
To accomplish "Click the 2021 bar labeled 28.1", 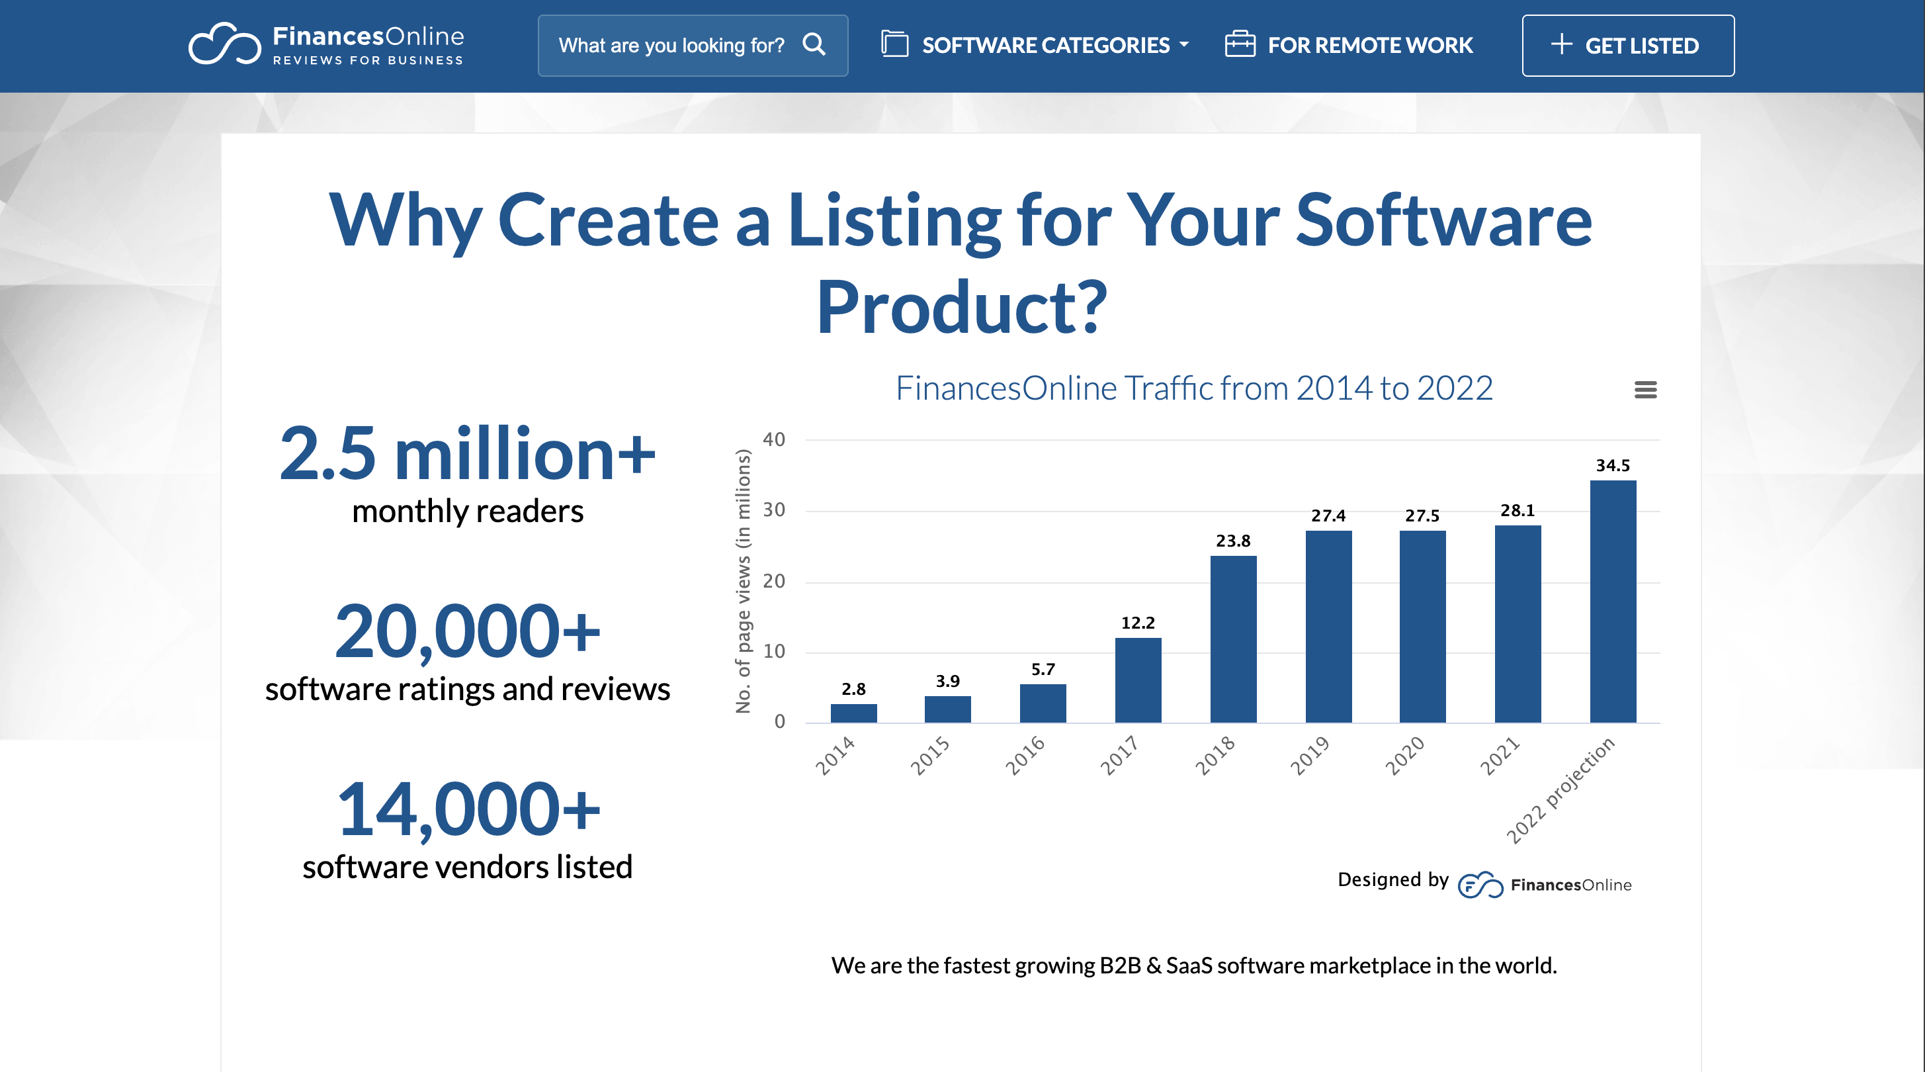I will pyautogui.click(x=1518, y=624).
